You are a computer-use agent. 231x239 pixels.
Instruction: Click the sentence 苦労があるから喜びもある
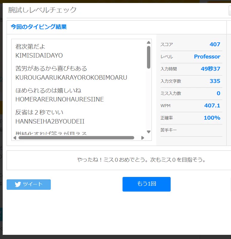point(51,69)
